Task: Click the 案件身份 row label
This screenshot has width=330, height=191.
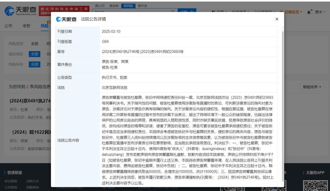Action: coord(65,64)
